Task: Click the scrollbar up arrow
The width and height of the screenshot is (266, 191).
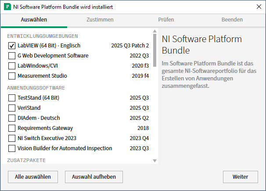Action: pos(155,32)
